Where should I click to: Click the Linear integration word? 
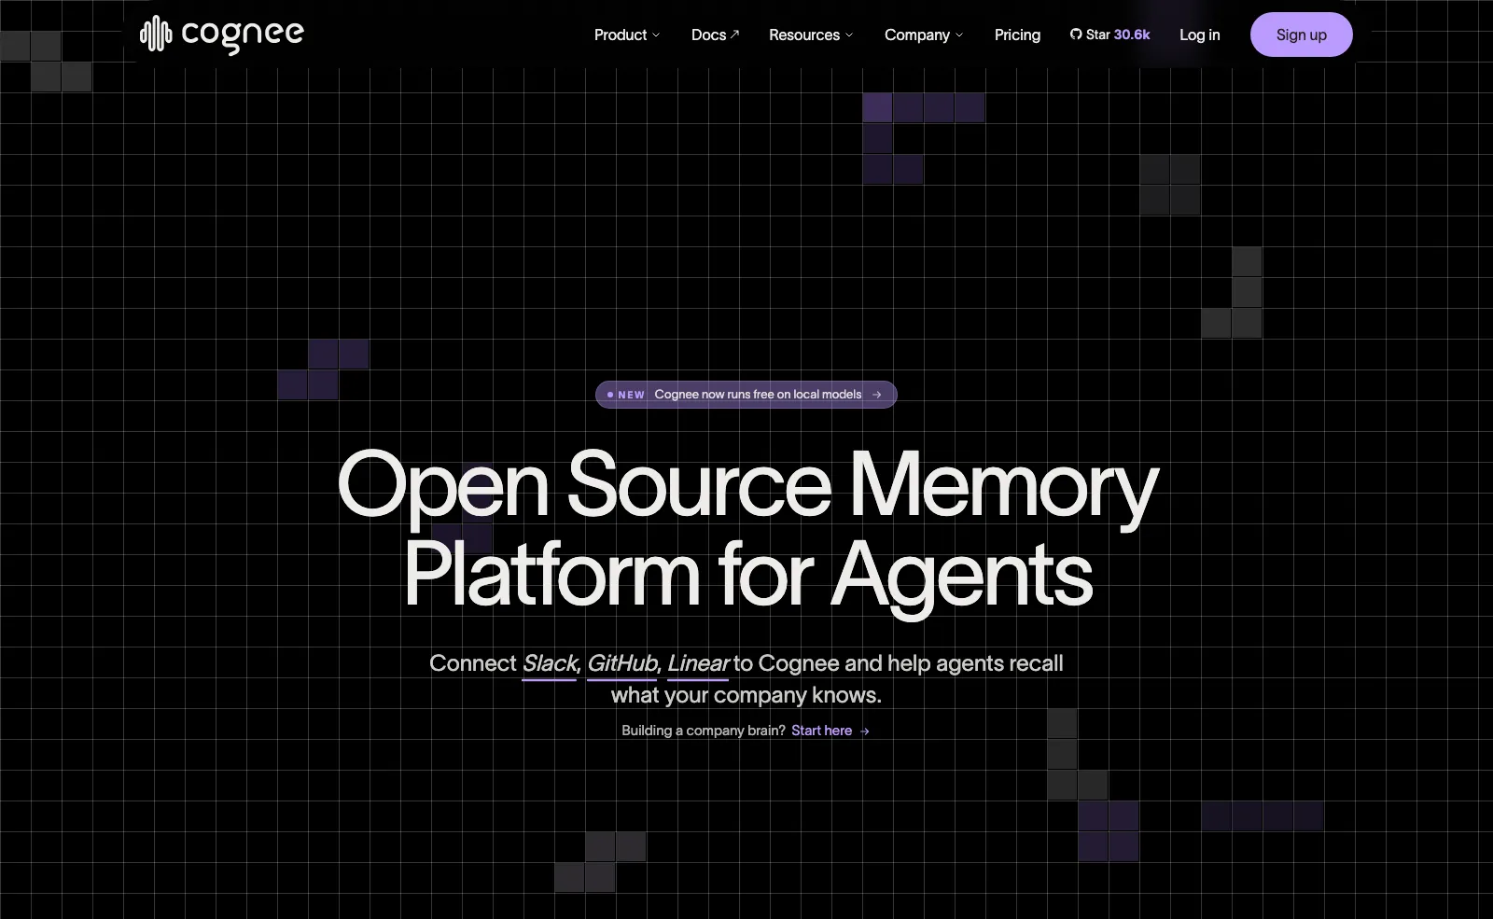coord(698,663)
